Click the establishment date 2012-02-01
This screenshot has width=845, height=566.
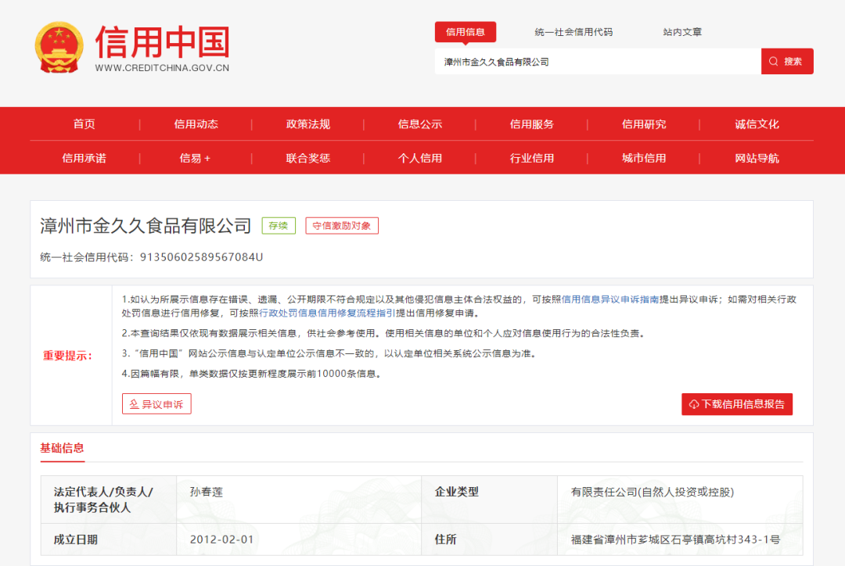click(x=221, y=539)
